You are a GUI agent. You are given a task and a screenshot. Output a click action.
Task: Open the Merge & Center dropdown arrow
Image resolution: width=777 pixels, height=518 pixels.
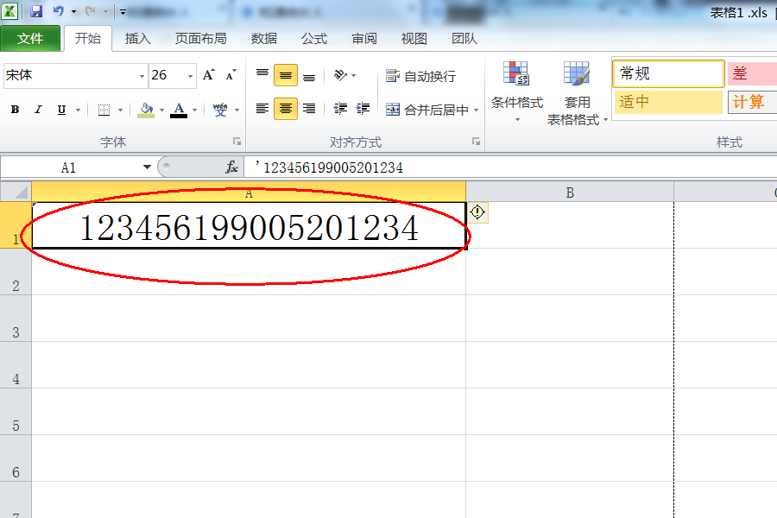(x=477, y=110)
